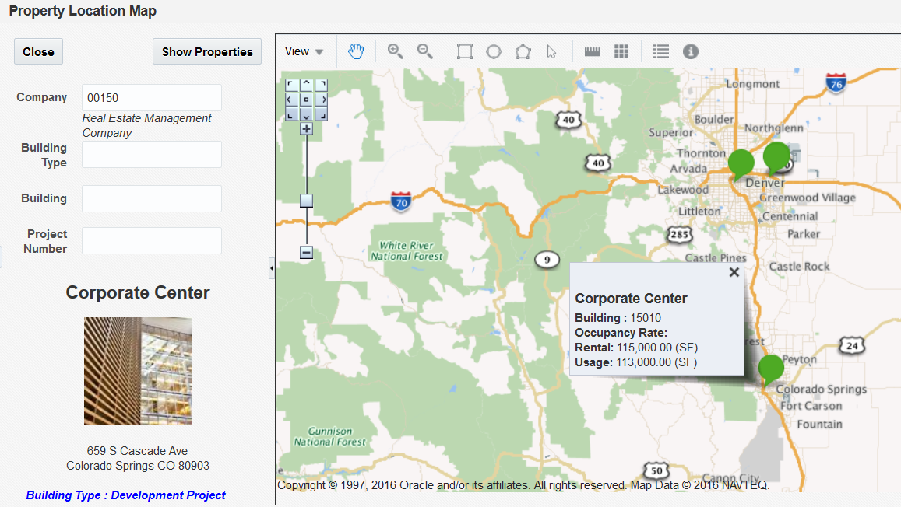The image size is (901, 507).
Task: Click the minus zoom slider button
Action: point(306,253)
